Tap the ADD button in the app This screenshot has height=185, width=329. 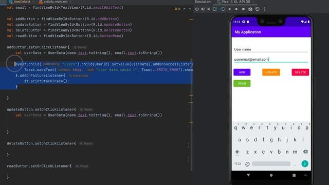[242, 72]
